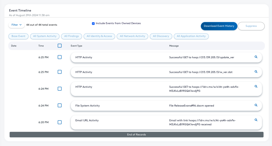Inspect the 6:24 PM HTTP Activity event magnifier
Viewport: 272px width, 146px height.
point(256,86)
